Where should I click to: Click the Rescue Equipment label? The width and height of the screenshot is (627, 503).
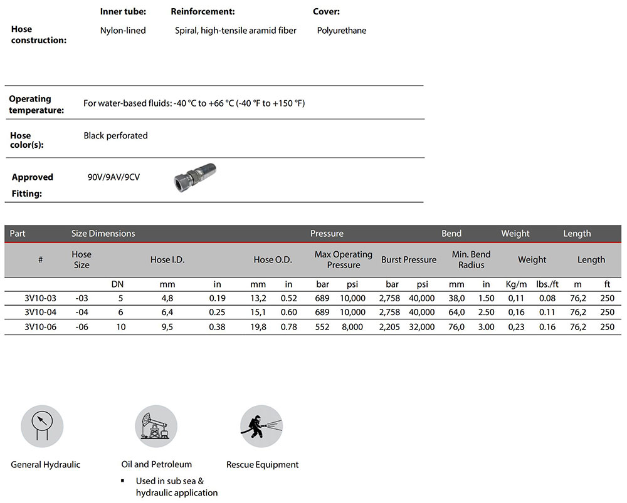262,465
